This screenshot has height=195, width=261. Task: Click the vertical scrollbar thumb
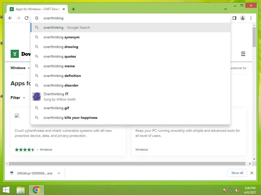click(x=254, y=37)
